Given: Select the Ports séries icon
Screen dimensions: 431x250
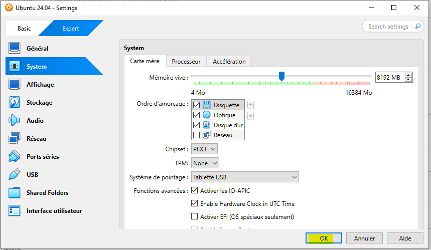Looking at the screenshot, I should pyautogui.click(x=15, y=157).
